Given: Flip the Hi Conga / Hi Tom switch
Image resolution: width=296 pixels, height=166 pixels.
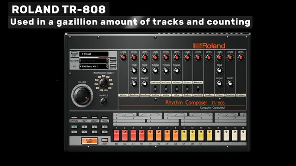Looking at the screenshot, I should coord(177,89).
